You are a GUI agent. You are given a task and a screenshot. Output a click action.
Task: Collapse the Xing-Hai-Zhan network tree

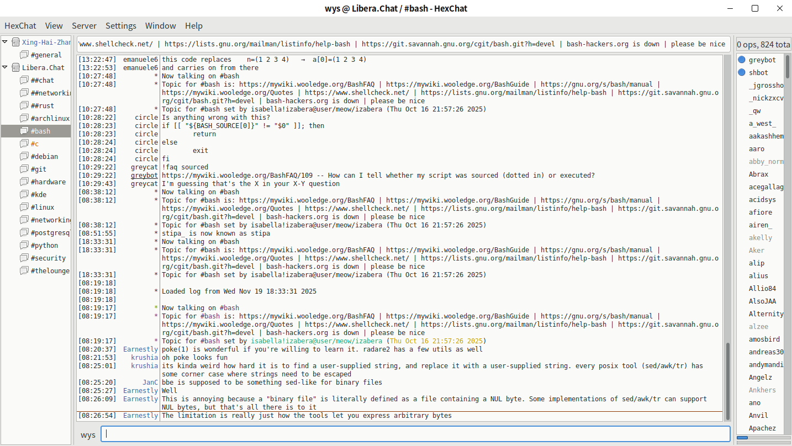(5, 42)
